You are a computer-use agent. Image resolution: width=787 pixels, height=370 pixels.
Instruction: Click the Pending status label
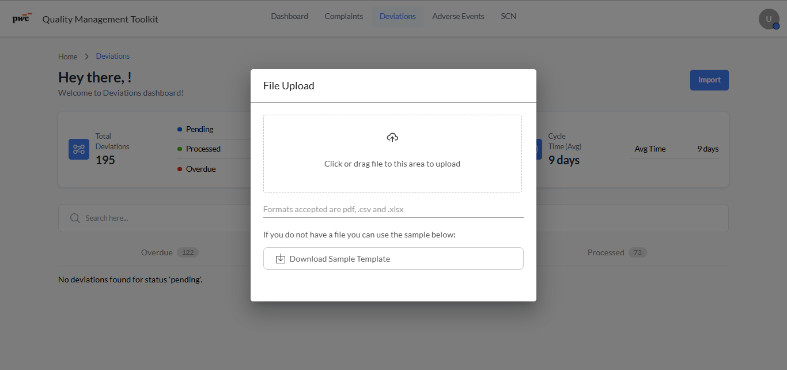coord(200,129)
